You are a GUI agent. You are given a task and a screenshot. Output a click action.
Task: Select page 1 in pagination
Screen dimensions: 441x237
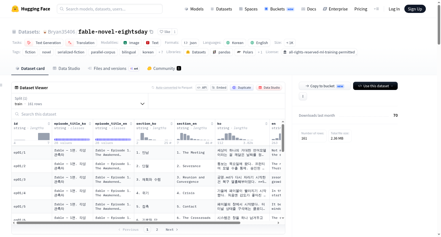[147, 230]
